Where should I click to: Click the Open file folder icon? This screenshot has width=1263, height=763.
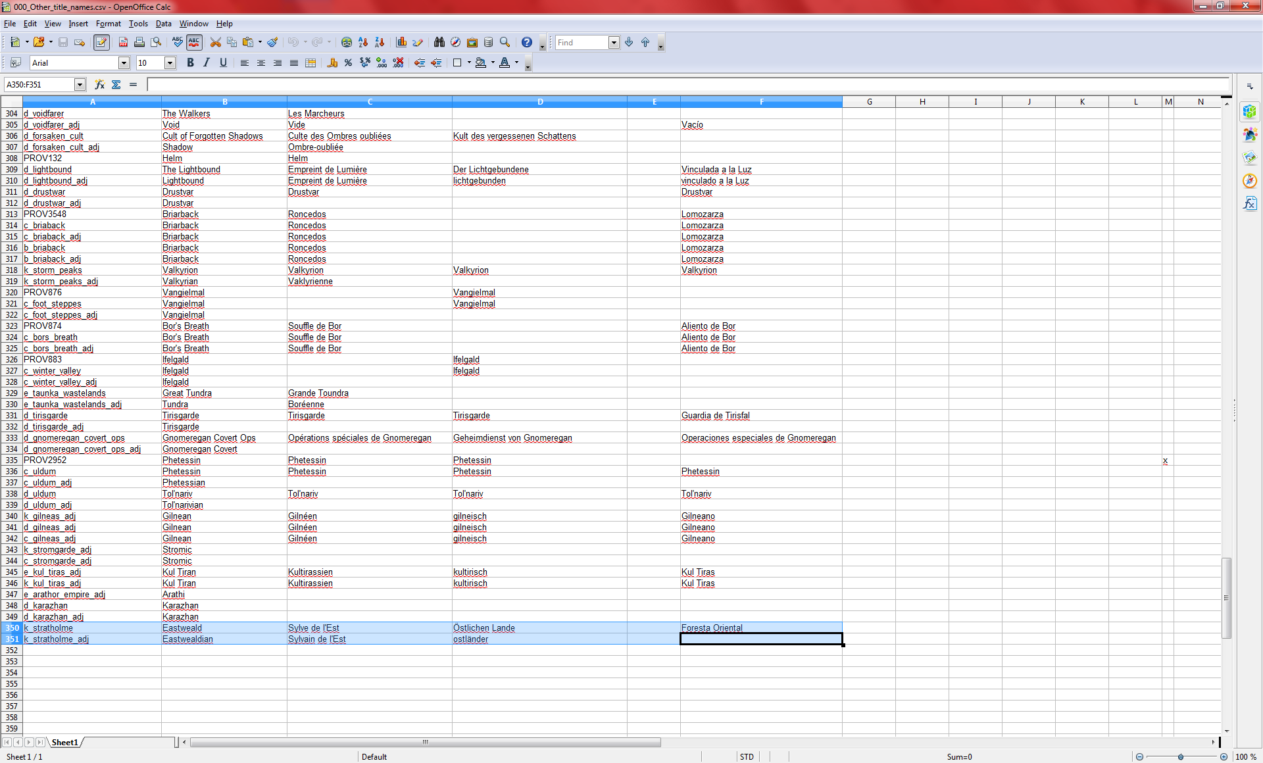(39, 42)
